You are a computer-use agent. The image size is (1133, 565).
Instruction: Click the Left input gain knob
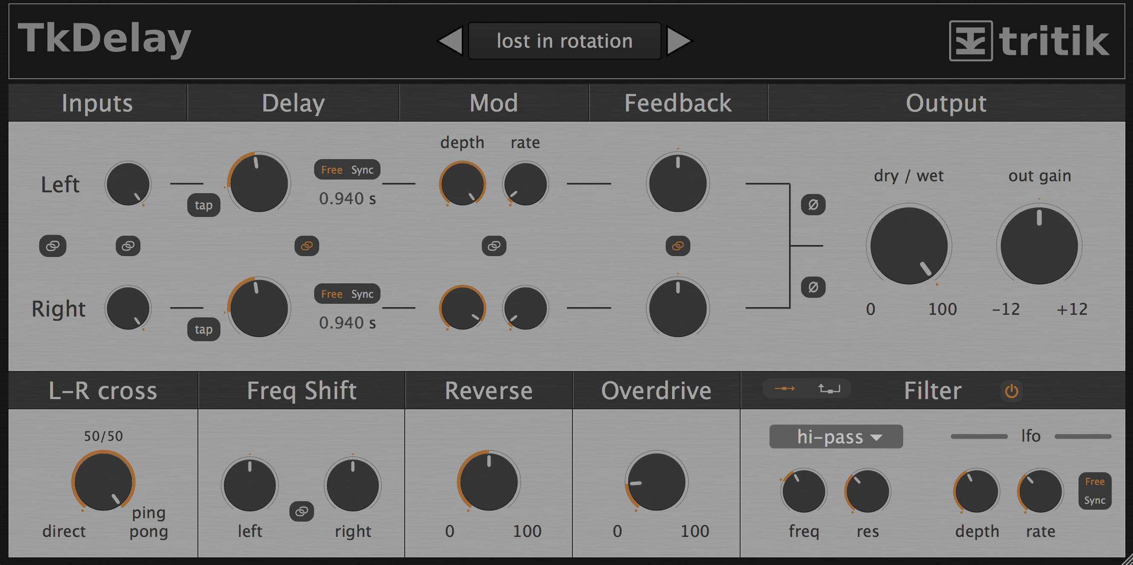pyautogui.click(x=128, y=184)
